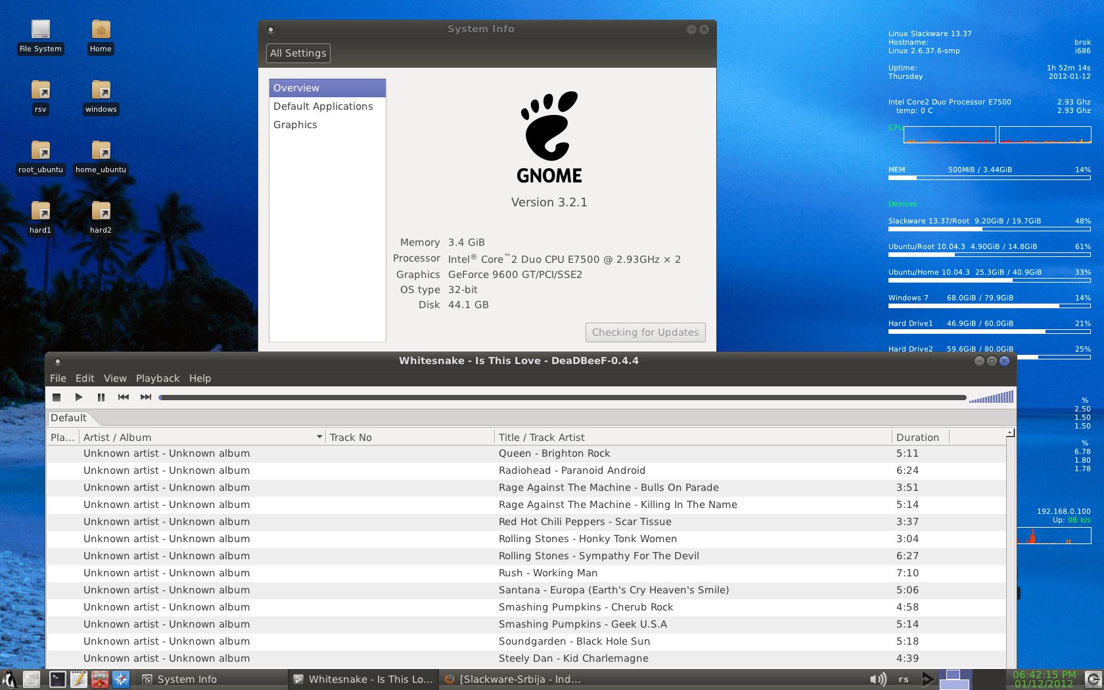
Task: Click the Checking for Updates button
Action: (x=645, y=333)
